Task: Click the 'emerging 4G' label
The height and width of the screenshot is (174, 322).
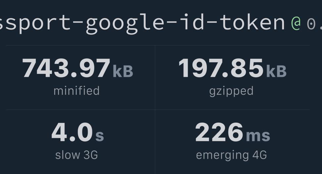Action: coord(231,155)
